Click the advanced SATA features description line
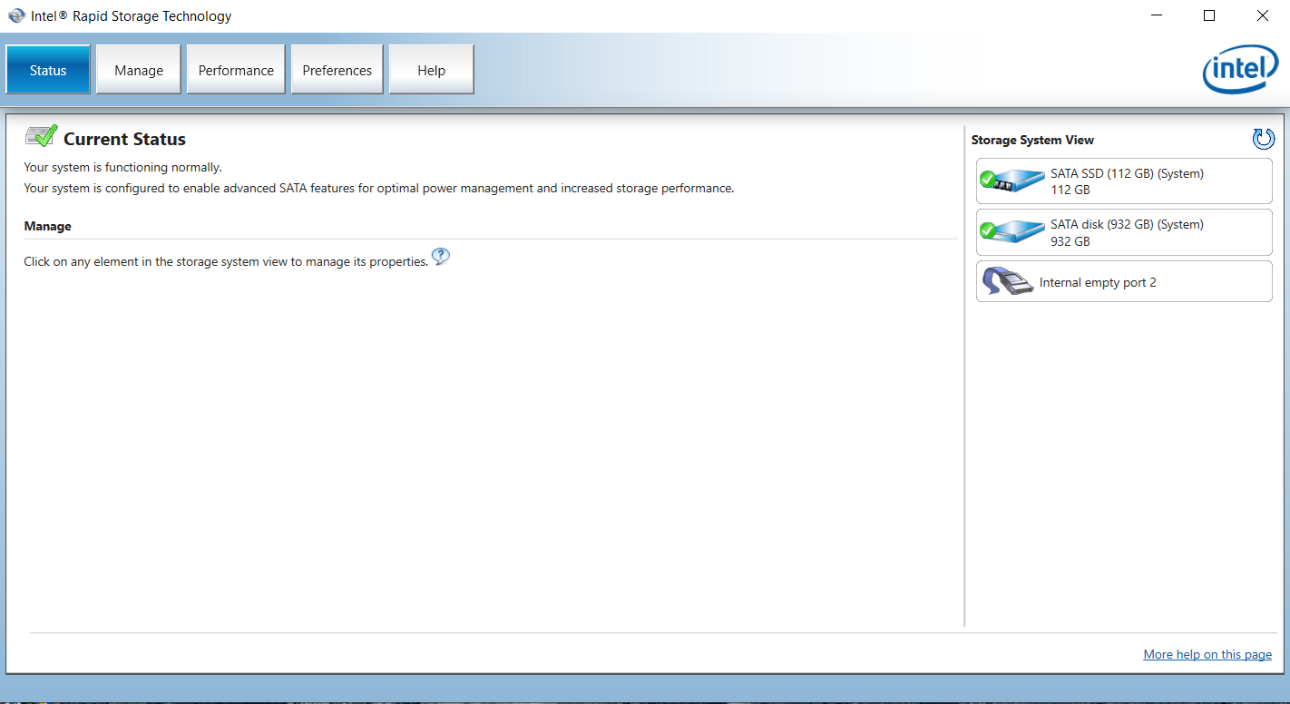The height and width of the screenshot is (704, 1290). pyautogui.click(x=378, y=188)
